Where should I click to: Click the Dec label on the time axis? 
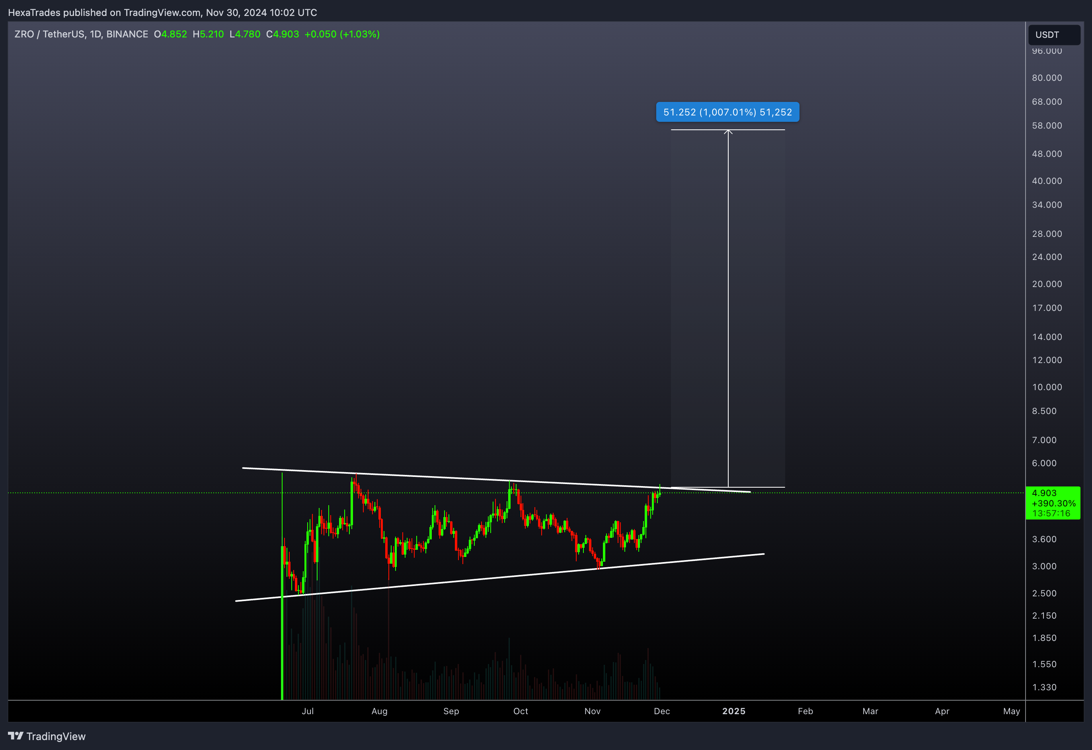(x=662, y=711)
